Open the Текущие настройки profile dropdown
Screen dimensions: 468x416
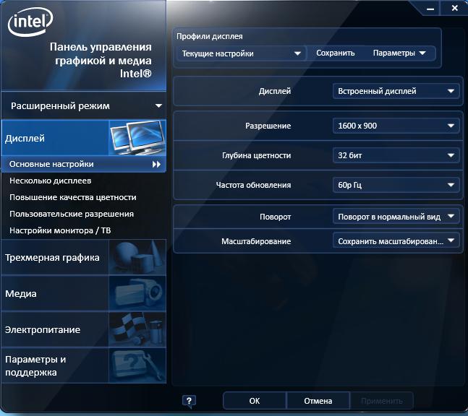[241, 53]
